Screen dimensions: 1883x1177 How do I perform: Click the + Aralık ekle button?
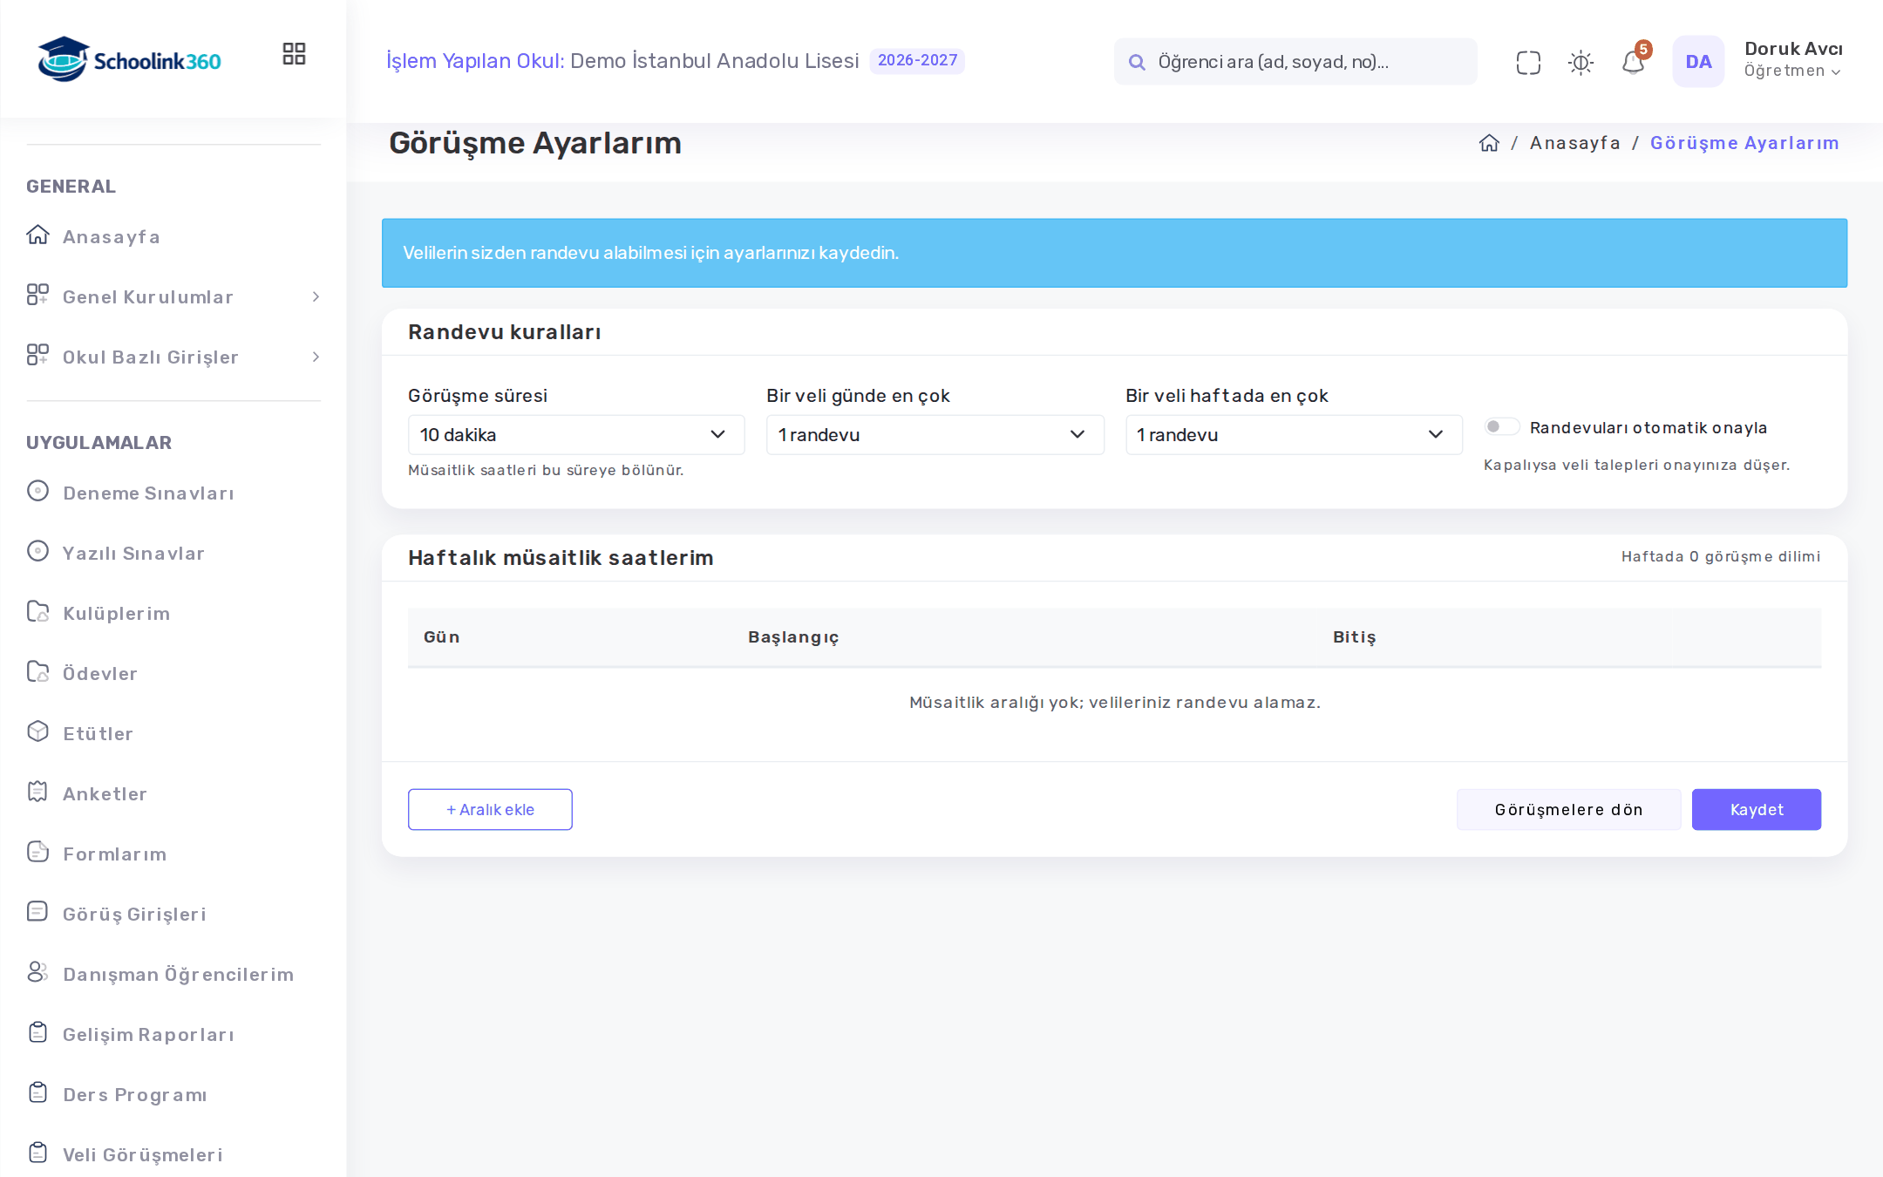click(490, 809)
